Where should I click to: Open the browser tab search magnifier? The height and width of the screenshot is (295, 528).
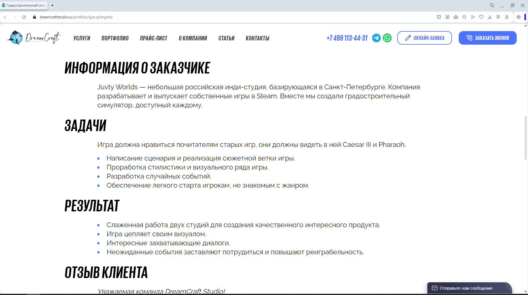[492, 5]
